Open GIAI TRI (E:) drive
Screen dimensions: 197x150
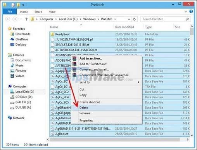click(23, 102)
